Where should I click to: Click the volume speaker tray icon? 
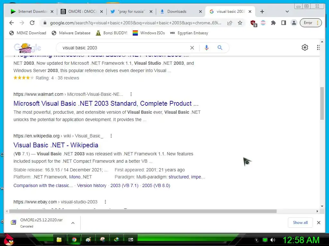[x=273, y=240]
